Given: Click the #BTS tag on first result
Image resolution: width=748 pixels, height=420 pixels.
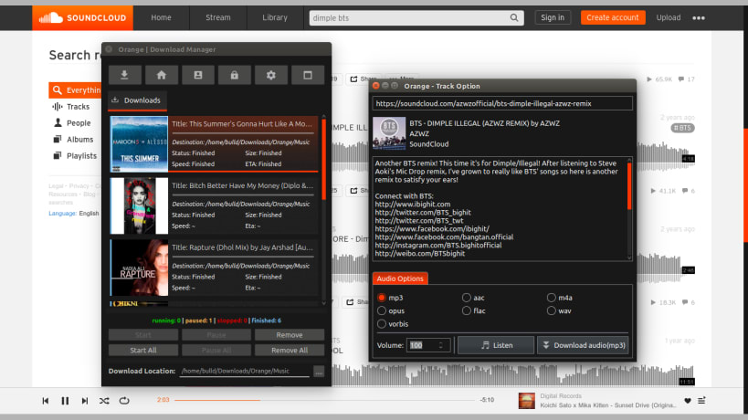Looking at the screenshot, I should click(682, 128).
